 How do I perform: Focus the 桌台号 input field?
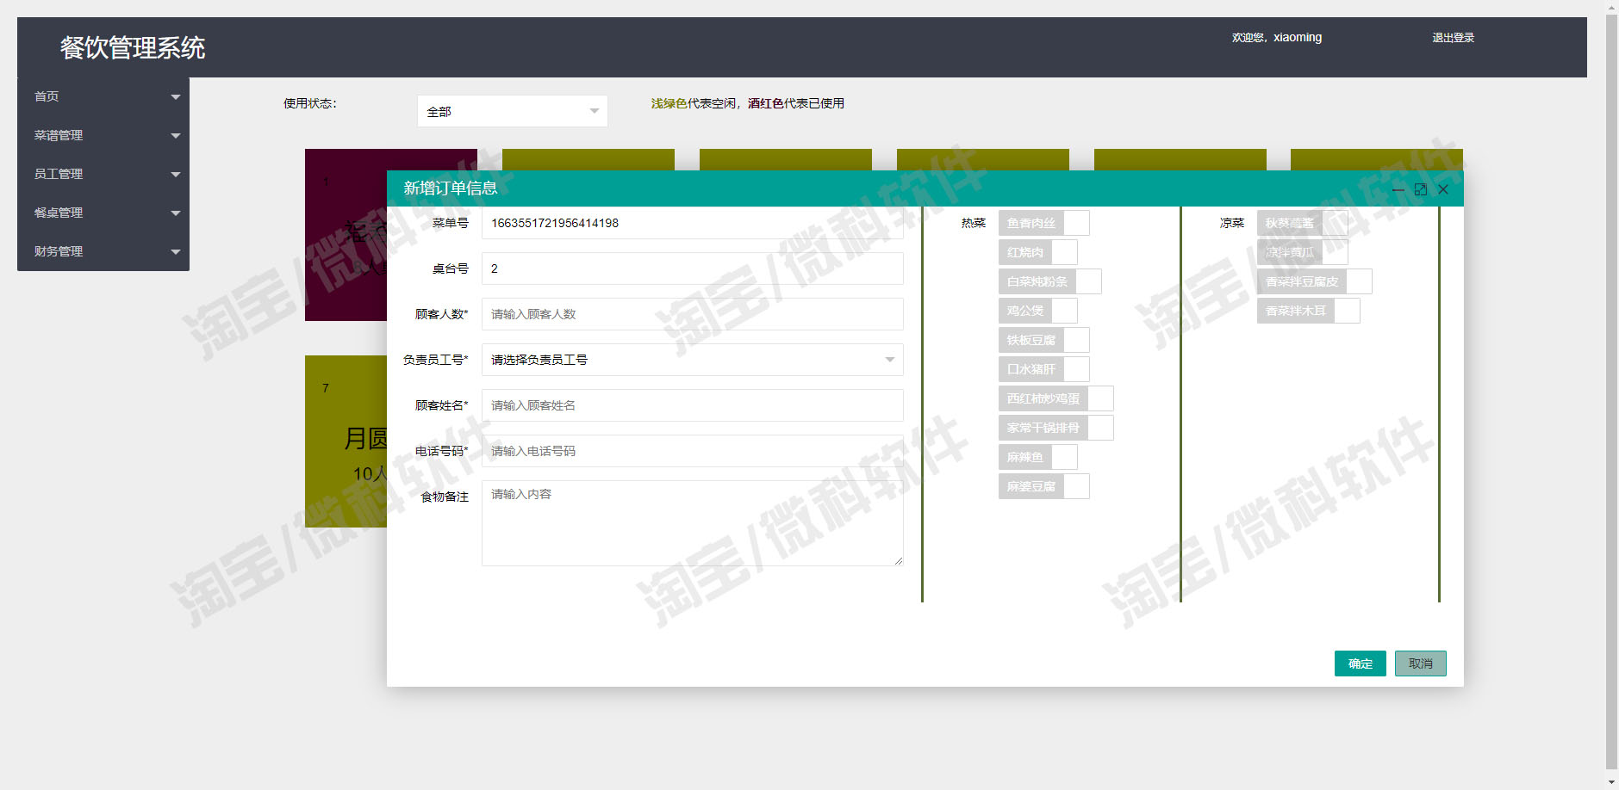click(692, 268)
